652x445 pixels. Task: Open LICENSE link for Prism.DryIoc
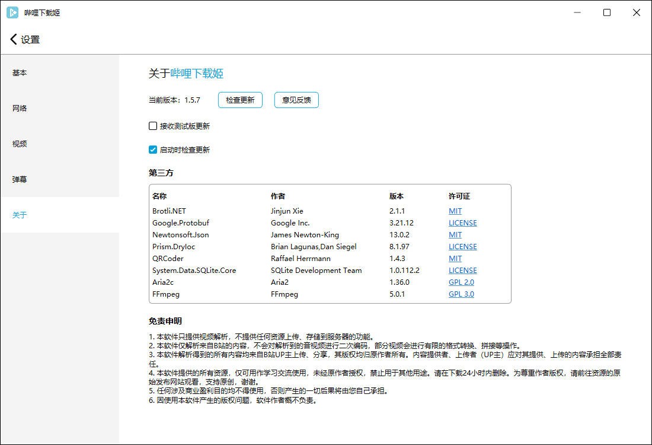(463, 246)
